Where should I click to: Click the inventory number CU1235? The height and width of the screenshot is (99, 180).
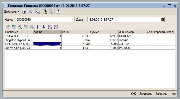click(133, 44)
